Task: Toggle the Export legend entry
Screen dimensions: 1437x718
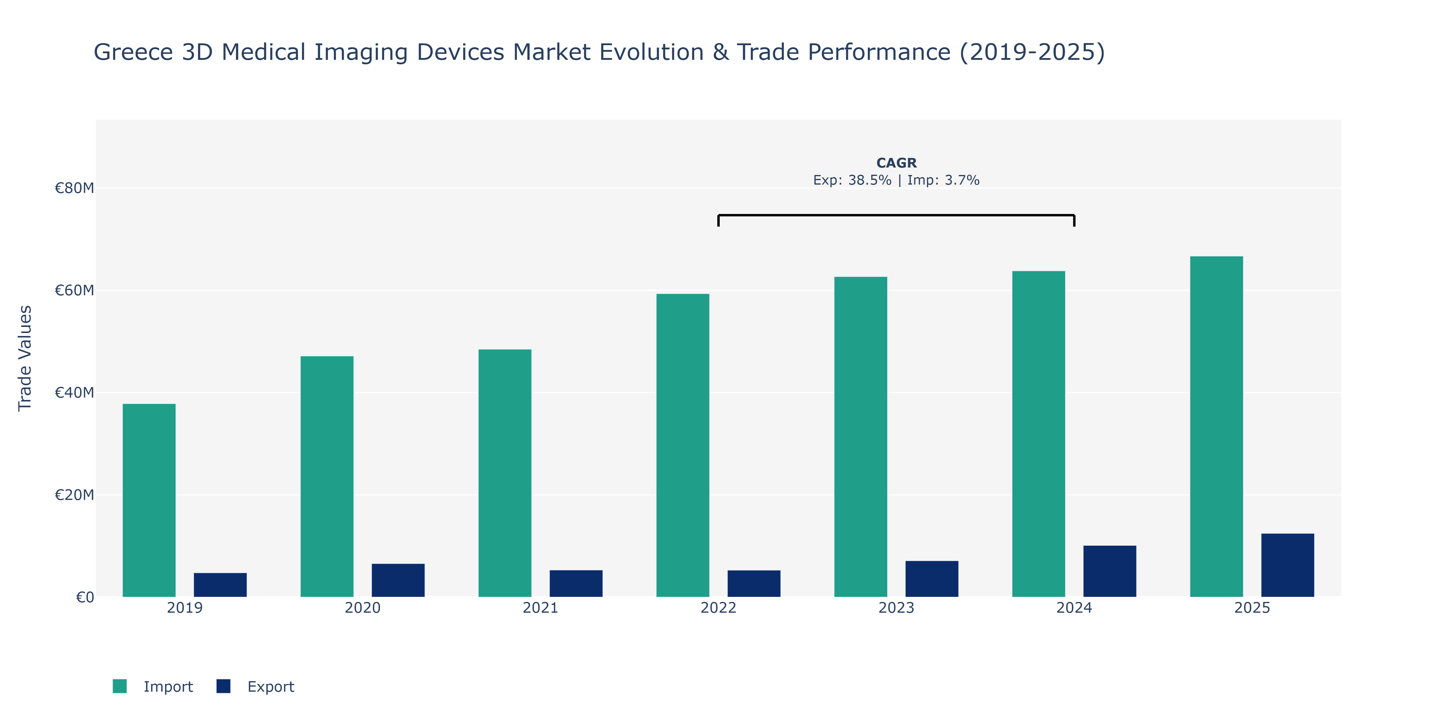Action: [x=255, y=686]
